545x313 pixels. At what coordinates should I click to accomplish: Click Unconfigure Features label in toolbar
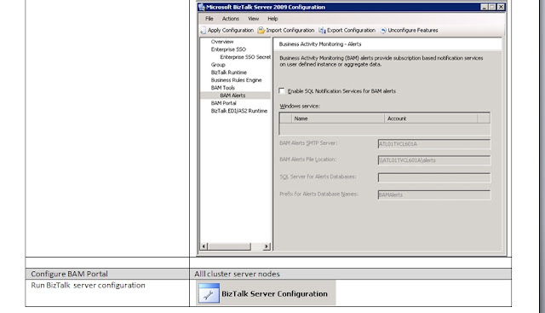[413, 31]
